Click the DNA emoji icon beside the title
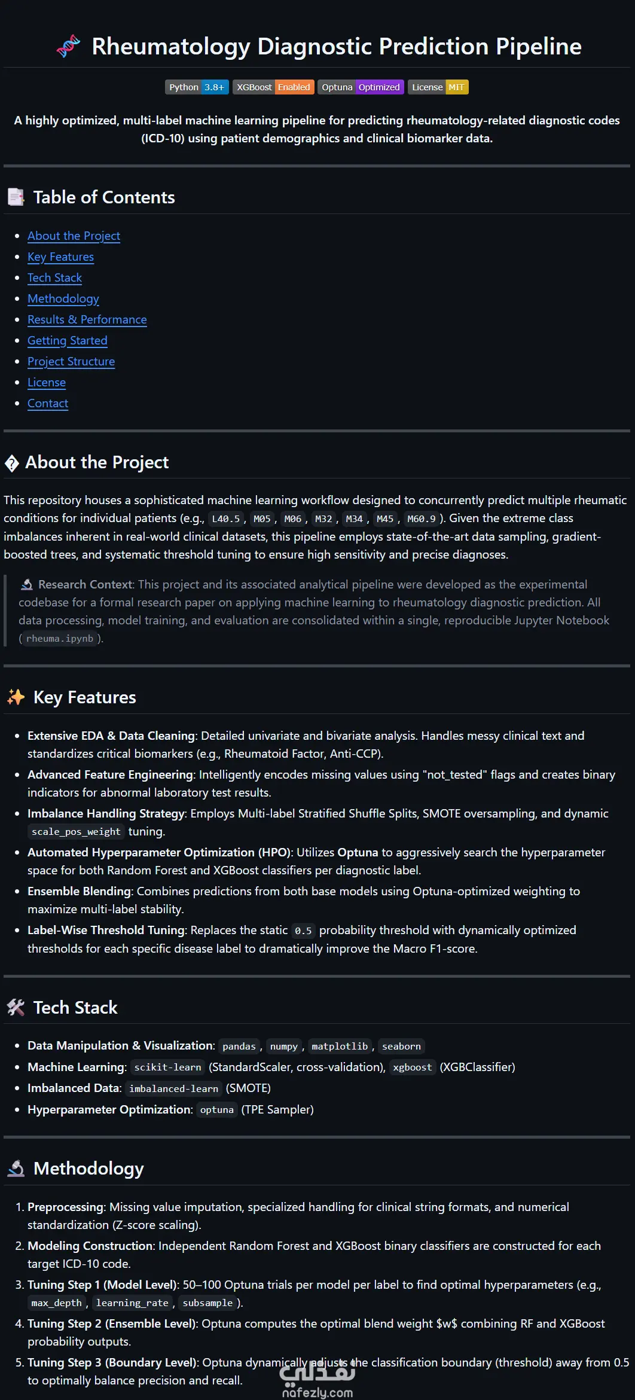This screenshot has height=1400, width=635. (68, 47)
